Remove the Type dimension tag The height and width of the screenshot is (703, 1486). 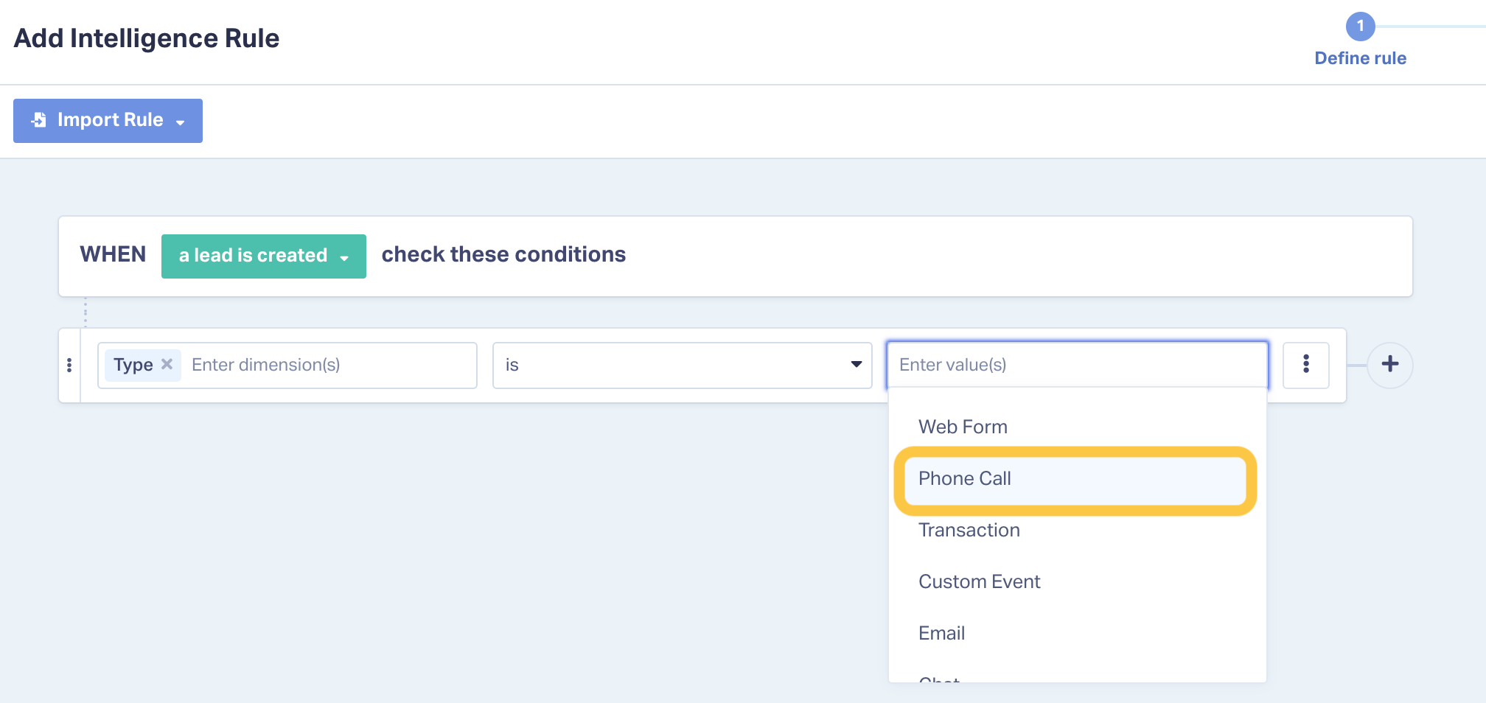(x=167, y=364)
